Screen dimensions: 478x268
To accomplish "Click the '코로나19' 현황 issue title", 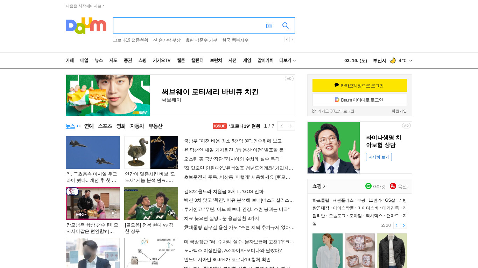I will pyautogui.click(x=245, y=126).
